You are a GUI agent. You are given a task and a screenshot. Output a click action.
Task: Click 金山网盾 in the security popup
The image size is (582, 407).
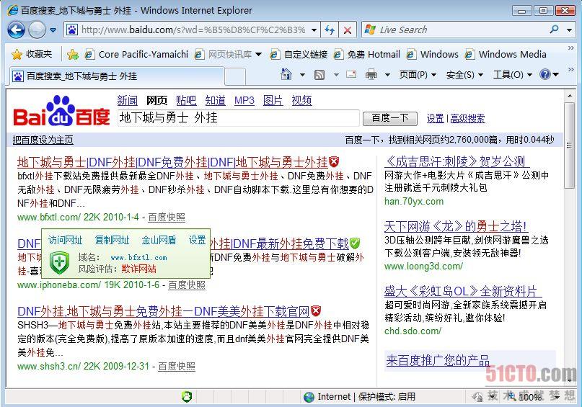[x=159, y=240]
